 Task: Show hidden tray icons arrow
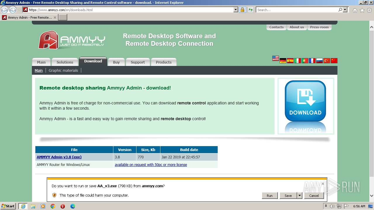326,206
